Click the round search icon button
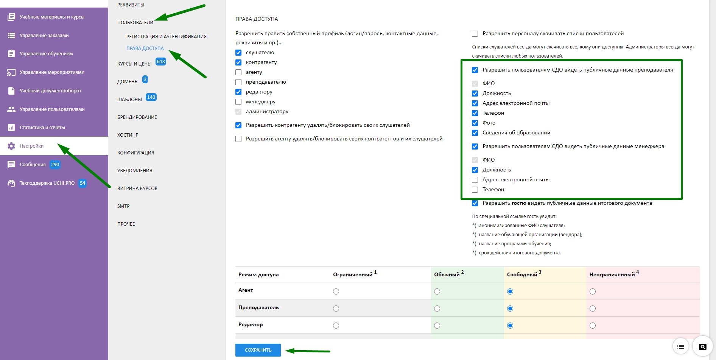The width and height of the screenshot is (716, 360). click(703, 347)
